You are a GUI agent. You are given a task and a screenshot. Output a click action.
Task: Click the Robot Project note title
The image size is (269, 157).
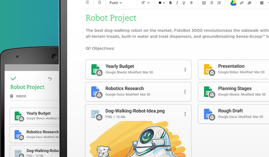coord(111,18)
